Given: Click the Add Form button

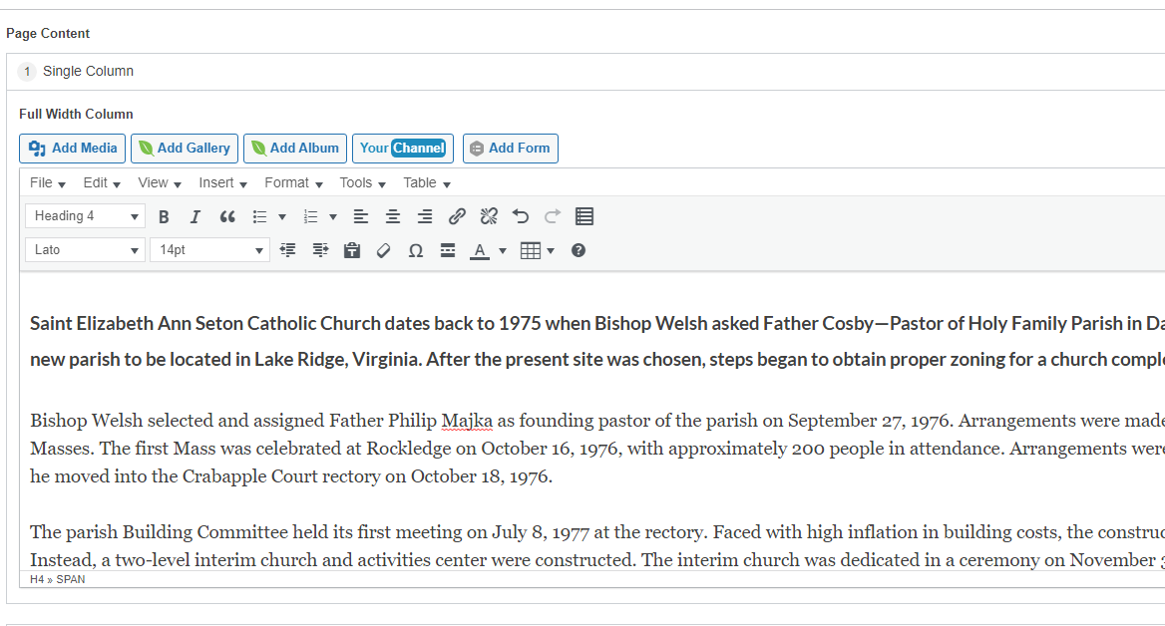Looking at the screenshot, I should pyautogui.click(x=511, y=149).
